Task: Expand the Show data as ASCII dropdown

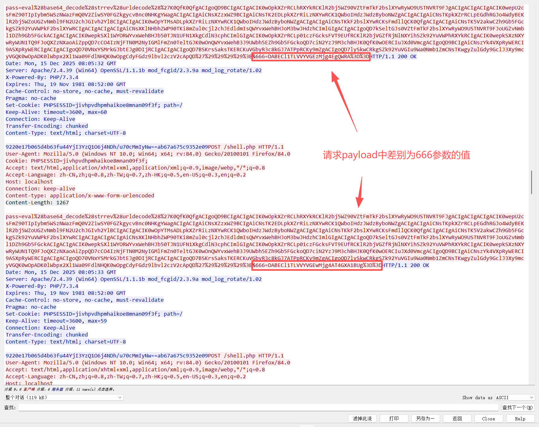Action: 515,398
